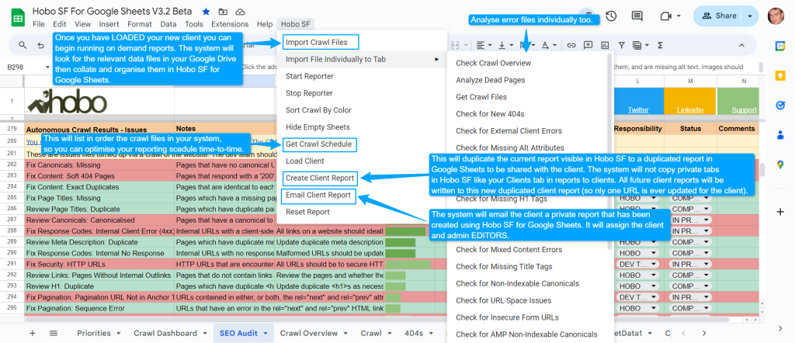Choose Check for Insecure Form URLs
Viewport: 795px width, 343px height.
click(507, 317)
